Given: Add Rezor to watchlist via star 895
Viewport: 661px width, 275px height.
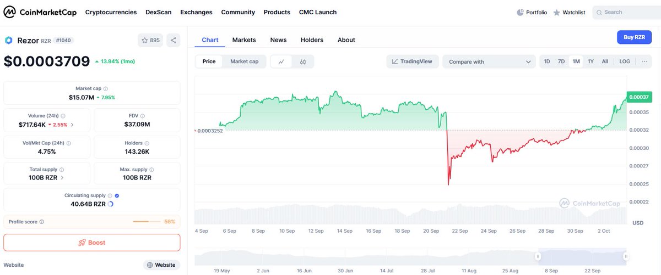Looking at the screenshot, I should click(x=150, y=40).
